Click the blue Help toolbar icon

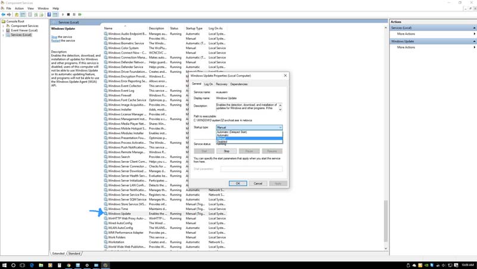(x=49, y=14)
